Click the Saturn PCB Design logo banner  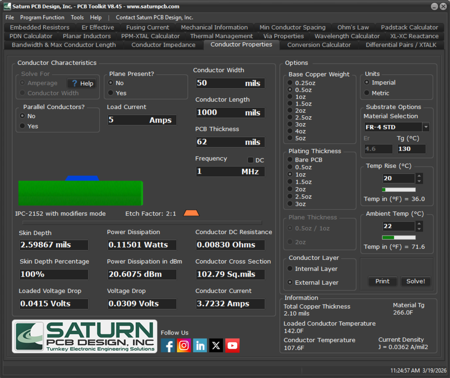click(x=85, y=336)
